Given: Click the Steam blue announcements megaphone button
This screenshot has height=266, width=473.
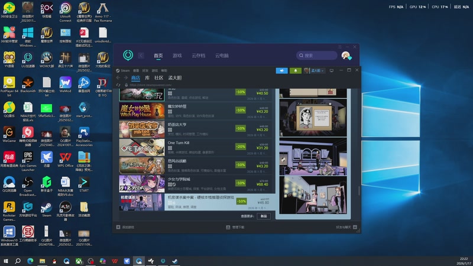Looking at the screenshot, I should (282, 70).
